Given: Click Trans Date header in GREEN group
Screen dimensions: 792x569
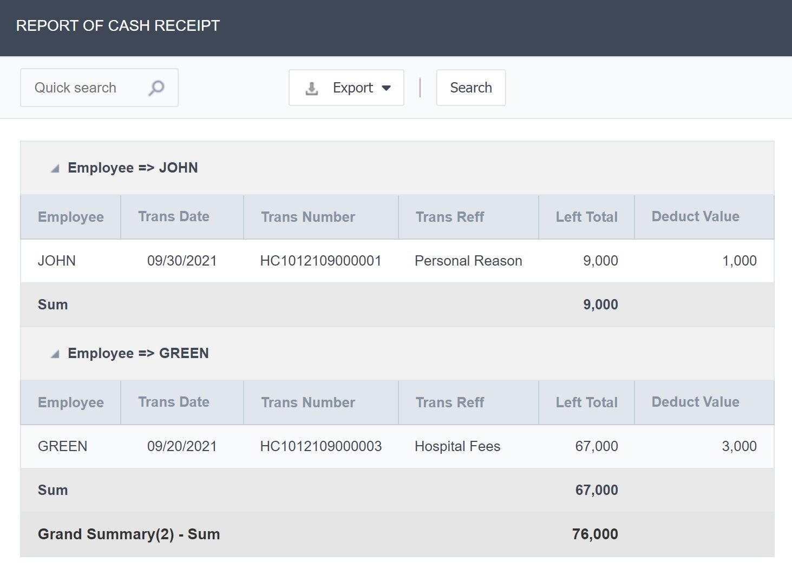Looking at the screenshot, I should pyautogui.click(x=174, y=402).
